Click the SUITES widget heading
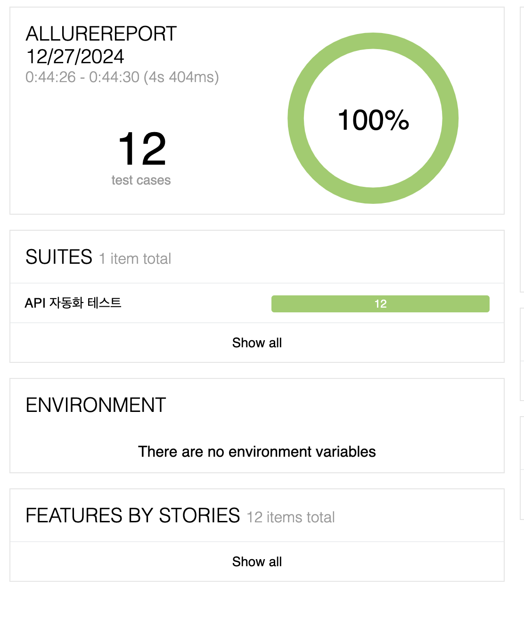The width and height of the screenshot is (524, 620). coord(59,258)
